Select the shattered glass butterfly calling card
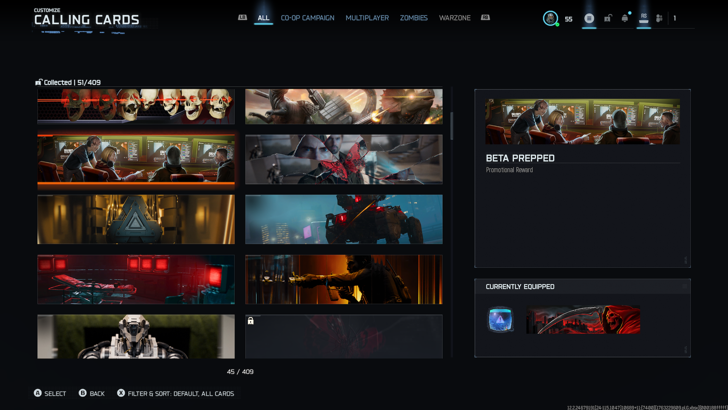 tap(344, 159)
